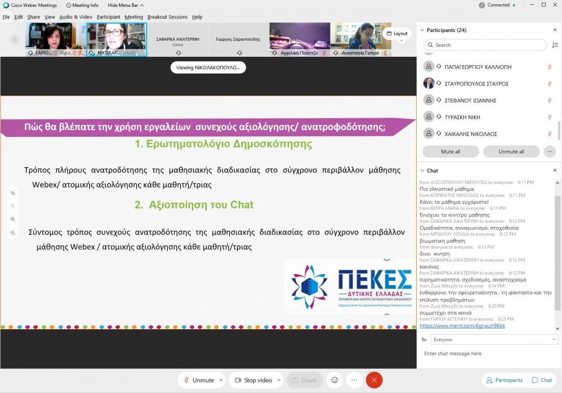The width and height of the screenshot is (562, 393).
Task: Zoom out on shared content
Action: pyautogui.click(x=13, y=232)
